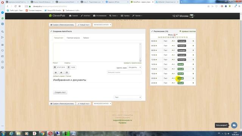Switch to the Таймер tab

pyautogui.click(x=86, y=38)
